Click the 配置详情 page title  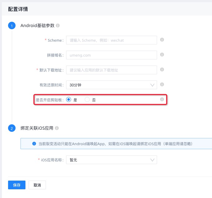(18, 9)
